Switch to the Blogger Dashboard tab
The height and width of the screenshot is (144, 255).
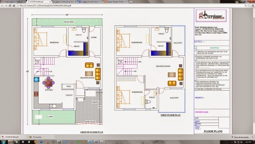(x=116, y=2)
